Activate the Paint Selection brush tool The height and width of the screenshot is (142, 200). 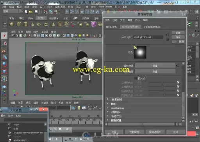click(x=4, y=50)
